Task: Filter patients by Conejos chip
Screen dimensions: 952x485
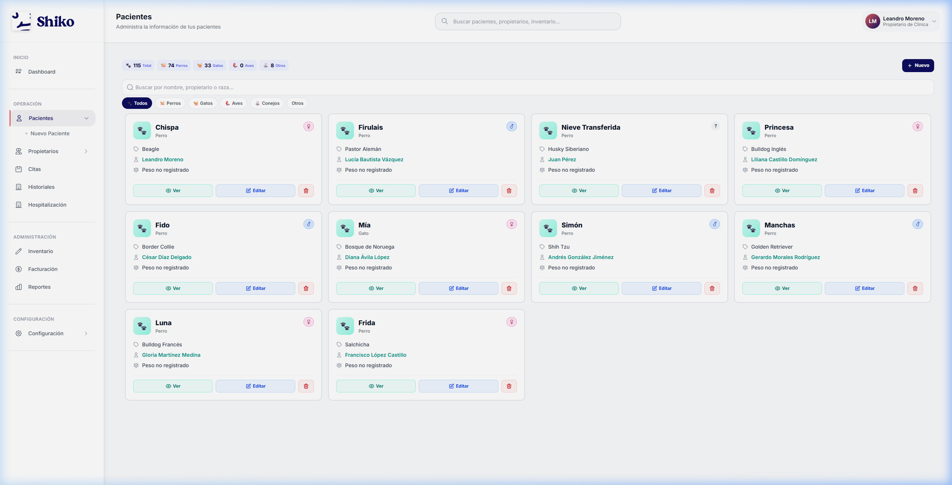Action: [x=267, y=103]
